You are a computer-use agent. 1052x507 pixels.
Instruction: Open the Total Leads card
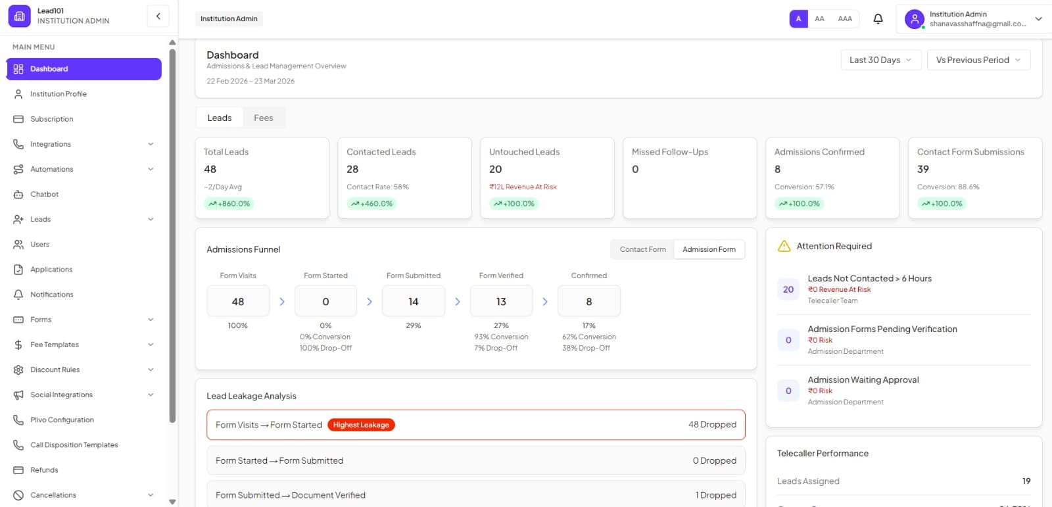tap(262, 178)
